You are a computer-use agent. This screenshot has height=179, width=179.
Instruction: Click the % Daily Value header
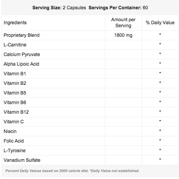[x=160, y=23]
